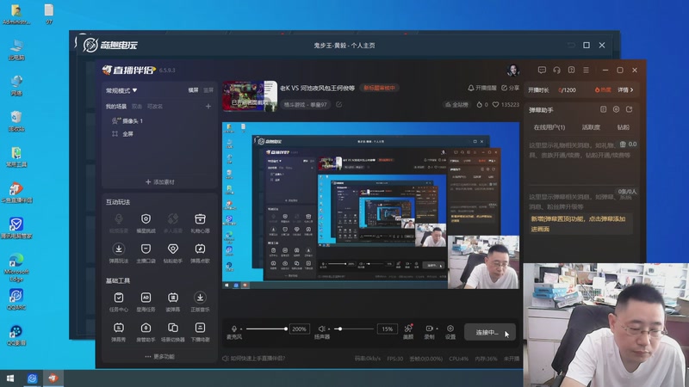Image resolution: width=689 pixels, height=387 pixels.
Task: Click the 连接中 connecting button
Action: tap(489, 332)
